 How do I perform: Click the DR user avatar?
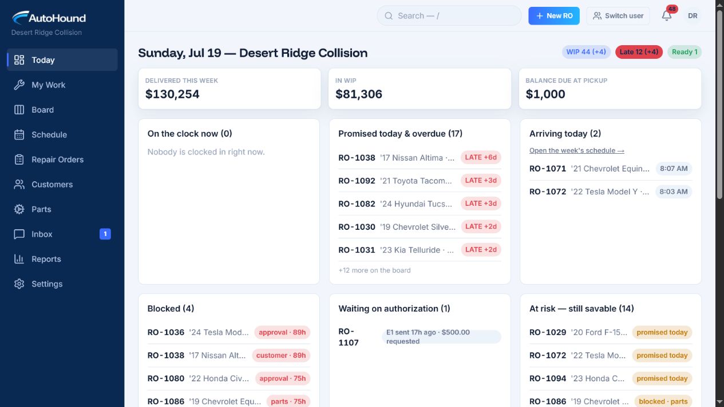pyautogui.click(x=693, y=16)
